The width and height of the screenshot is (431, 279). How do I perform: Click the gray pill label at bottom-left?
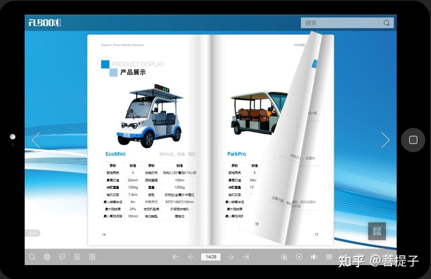[33, 233]
